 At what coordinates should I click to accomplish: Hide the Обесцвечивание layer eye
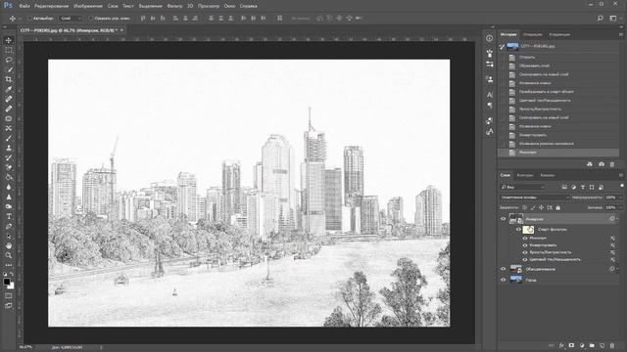[x=503, y=269]
